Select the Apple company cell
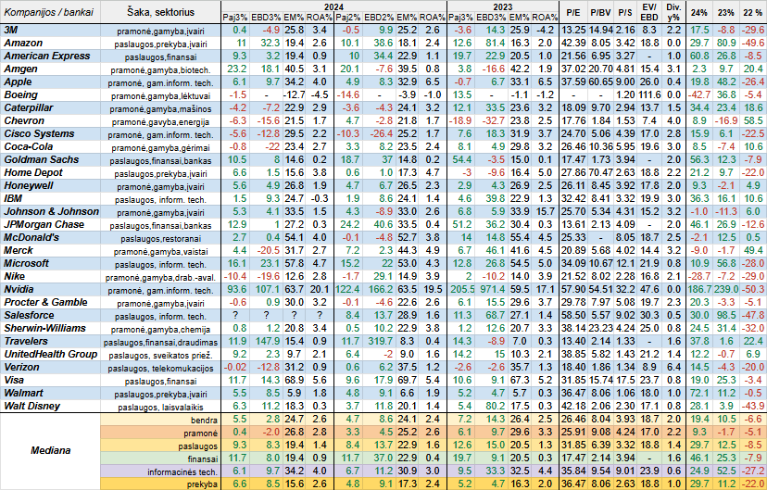Viewport: 767px width, 490px height. (50, 82)
